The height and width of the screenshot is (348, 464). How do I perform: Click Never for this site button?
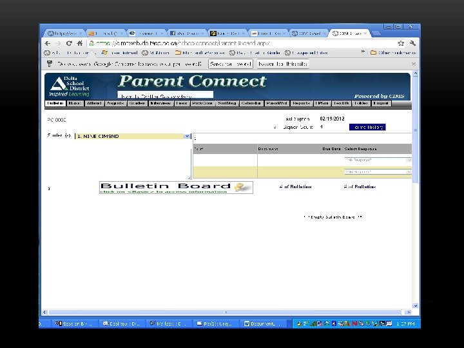tap(283, 64)
